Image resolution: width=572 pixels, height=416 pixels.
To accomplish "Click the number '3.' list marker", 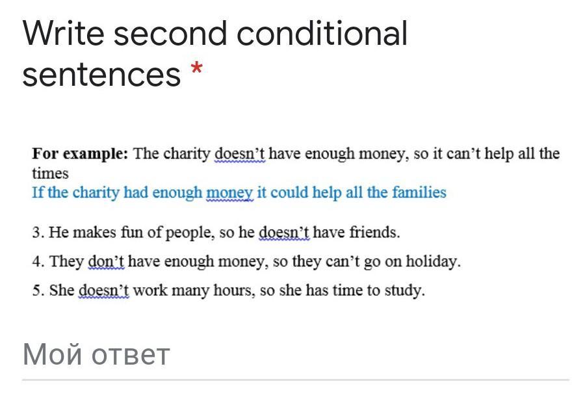I will click(x=38, y=233).
